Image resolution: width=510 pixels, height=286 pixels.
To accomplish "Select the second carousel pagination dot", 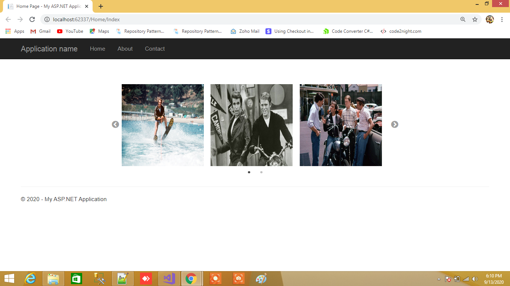I will point(261,172).
